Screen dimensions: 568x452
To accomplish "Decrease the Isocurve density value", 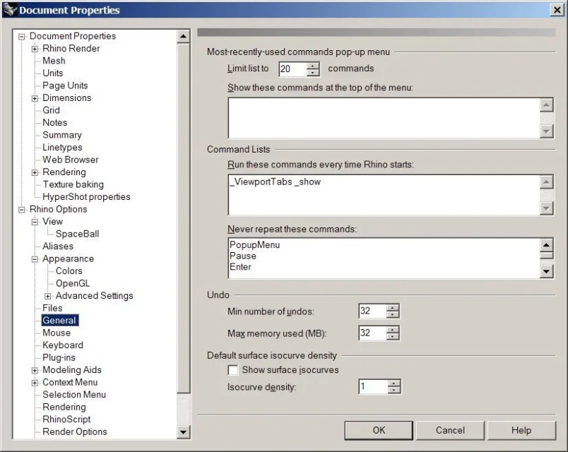I will [x=394, y=391].
